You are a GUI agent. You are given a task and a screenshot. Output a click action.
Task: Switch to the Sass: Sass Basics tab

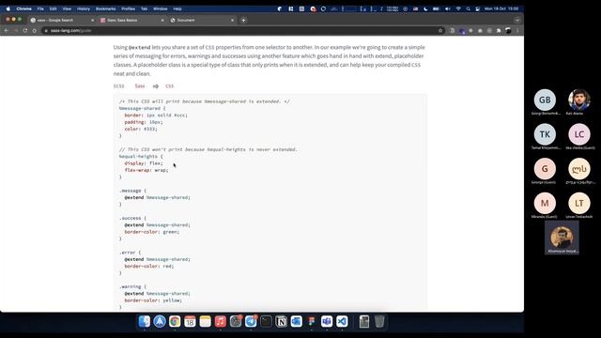[x=131, y=20]
